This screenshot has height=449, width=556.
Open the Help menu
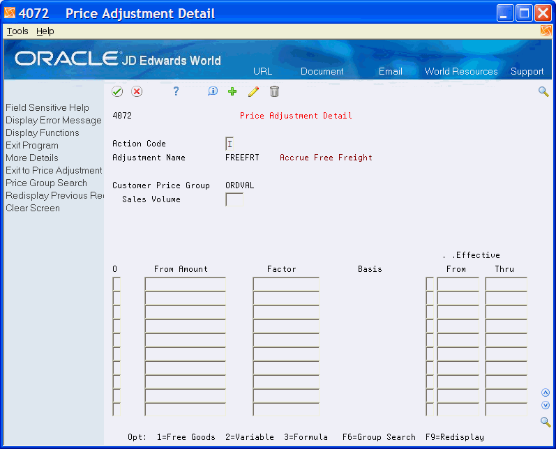click(45, 31)
